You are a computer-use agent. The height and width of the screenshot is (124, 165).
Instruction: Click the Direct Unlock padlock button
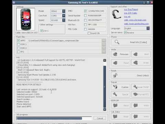131,75
